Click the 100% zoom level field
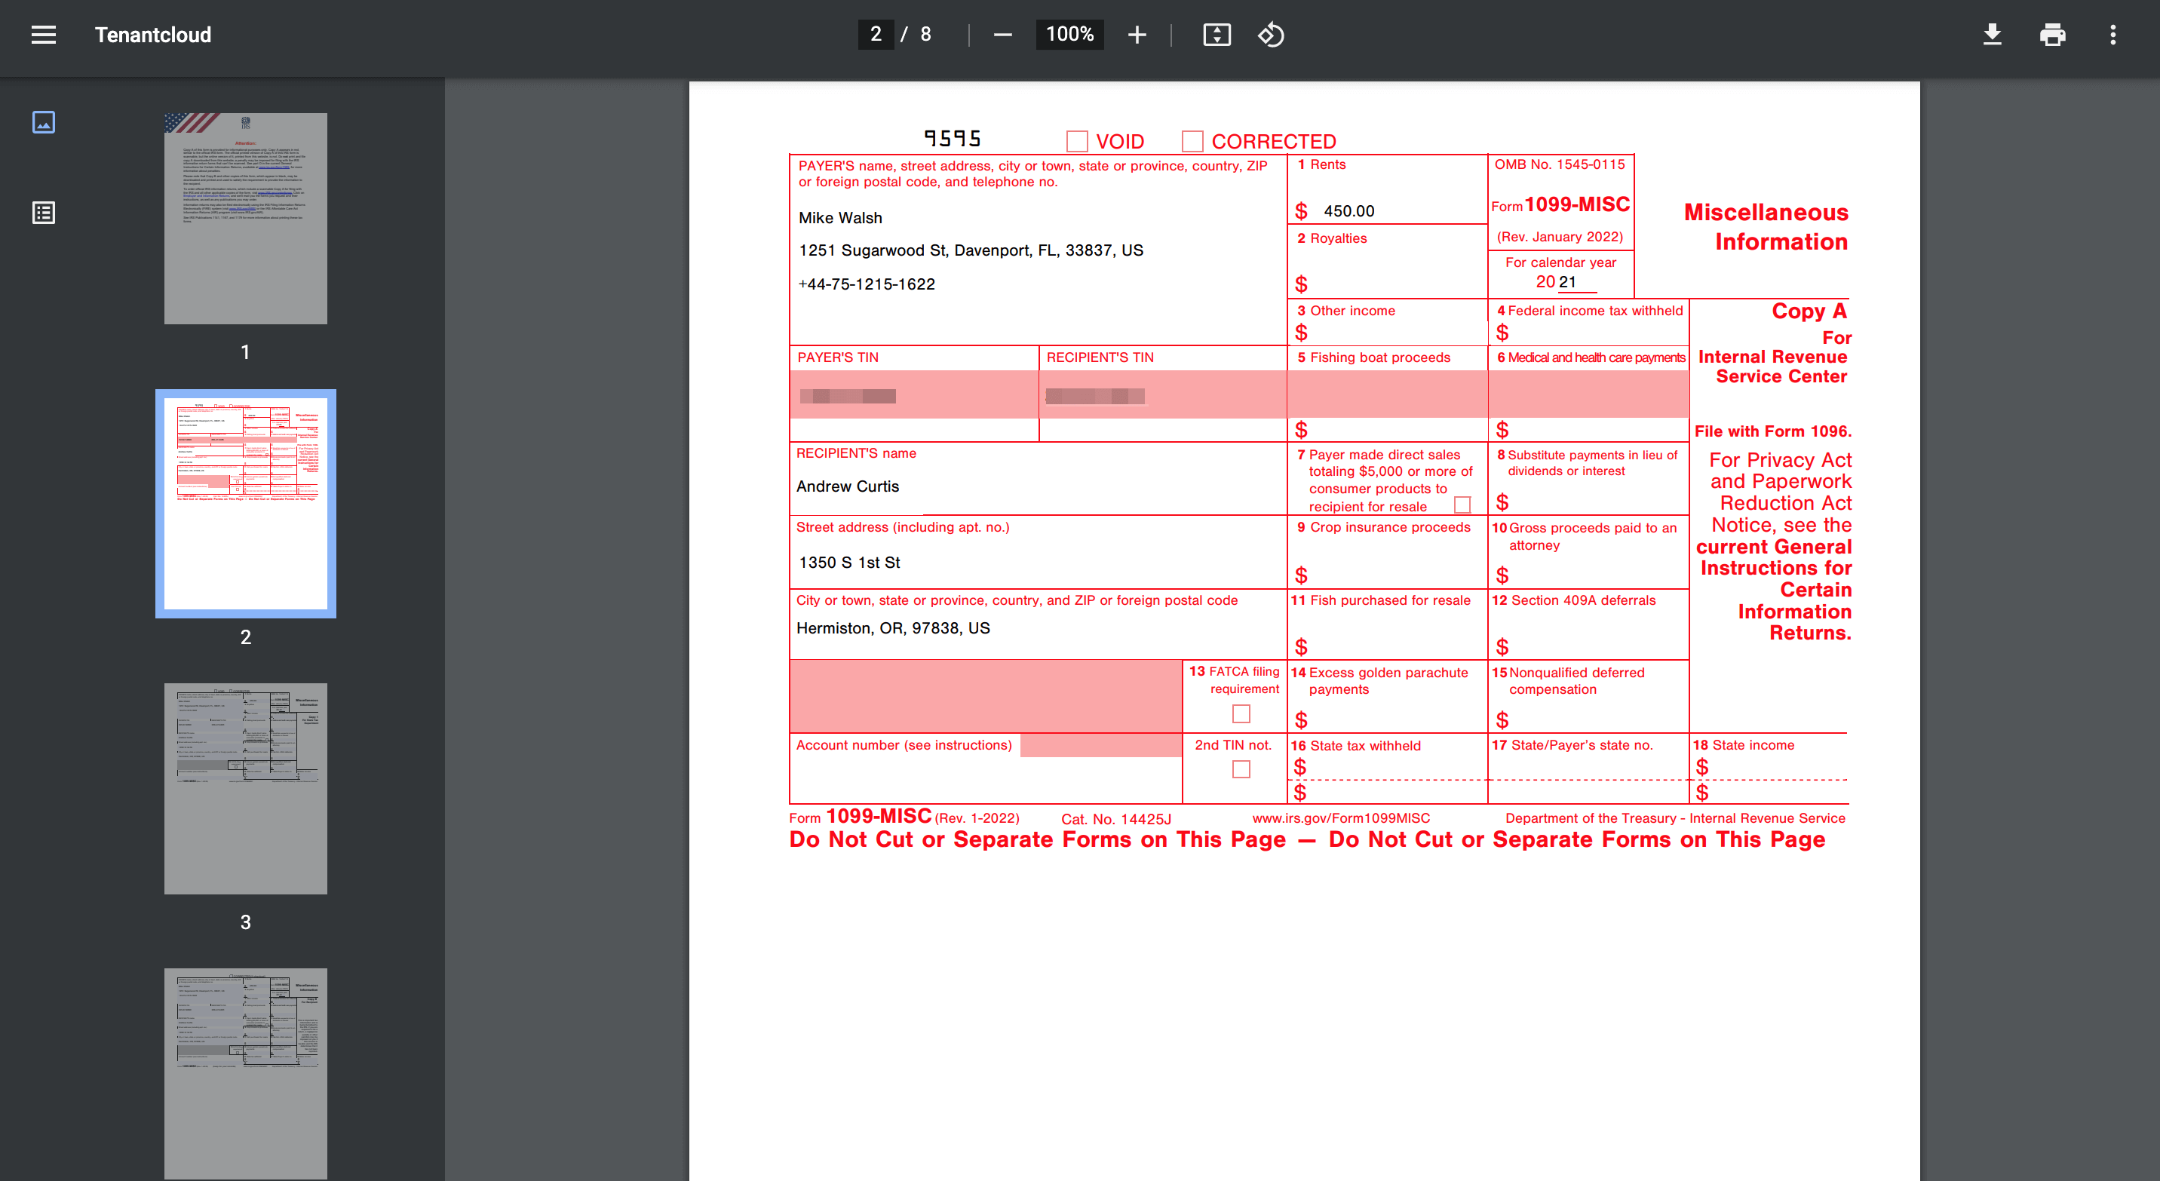The height and width of the screenshot is (1181, 2160). [x=1069, y=35]
